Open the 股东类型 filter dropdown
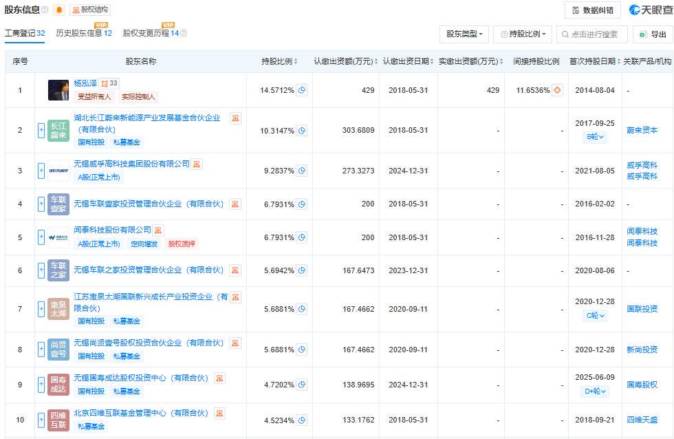Image resolution: width=674 pixels, height=439 pixels. 464,34
